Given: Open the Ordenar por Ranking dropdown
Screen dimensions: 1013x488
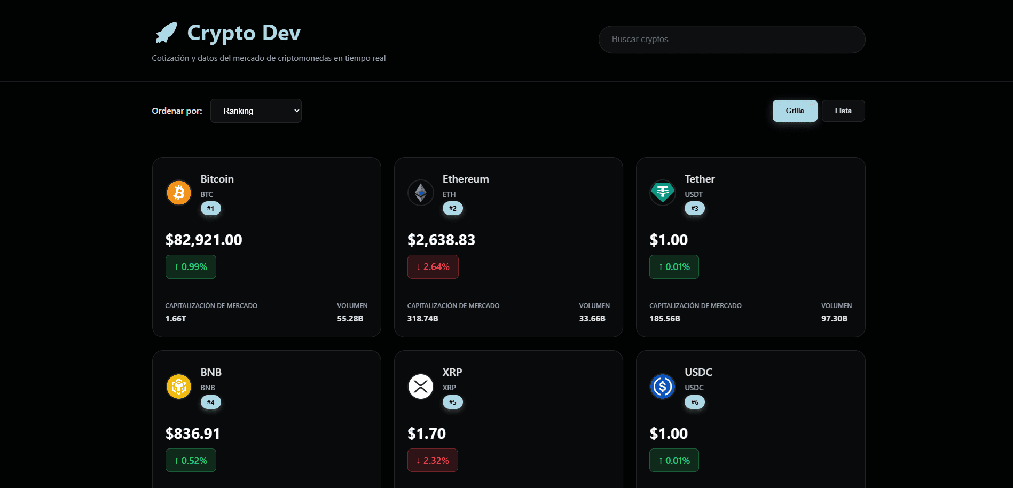Looking at the screenshot, I should pyautogui.click(x=256, y=111).
